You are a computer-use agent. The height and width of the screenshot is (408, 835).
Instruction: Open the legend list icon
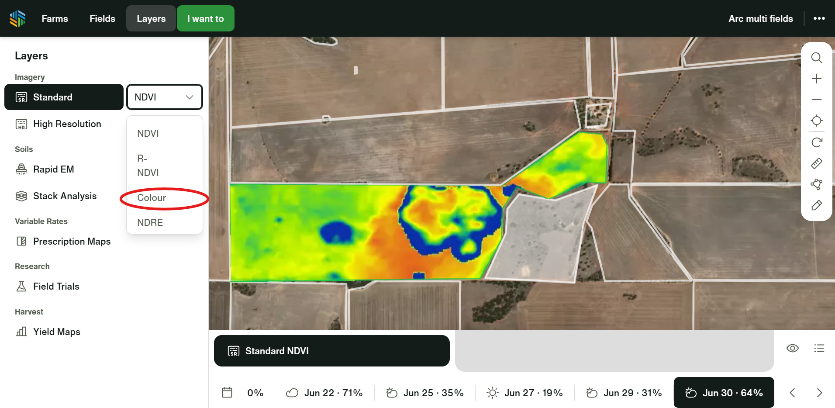[819, 348]
